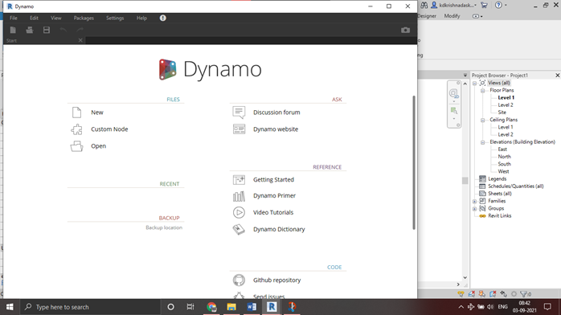Click the Windows taskbar search box
The image size is (561, 315).
pos(89,307)
